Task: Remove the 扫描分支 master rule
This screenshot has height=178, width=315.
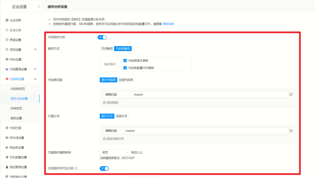Action: (291, 131)
